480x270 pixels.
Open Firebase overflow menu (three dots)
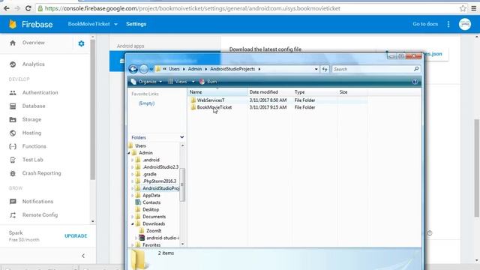tap(448, 24)
